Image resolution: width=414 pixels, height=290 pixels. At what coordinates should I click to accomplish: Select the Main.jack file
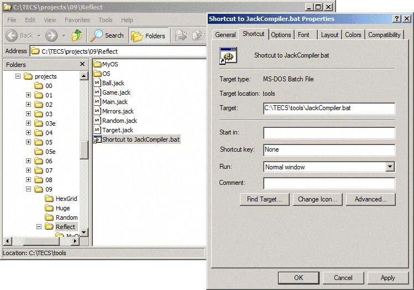[114, 102]
